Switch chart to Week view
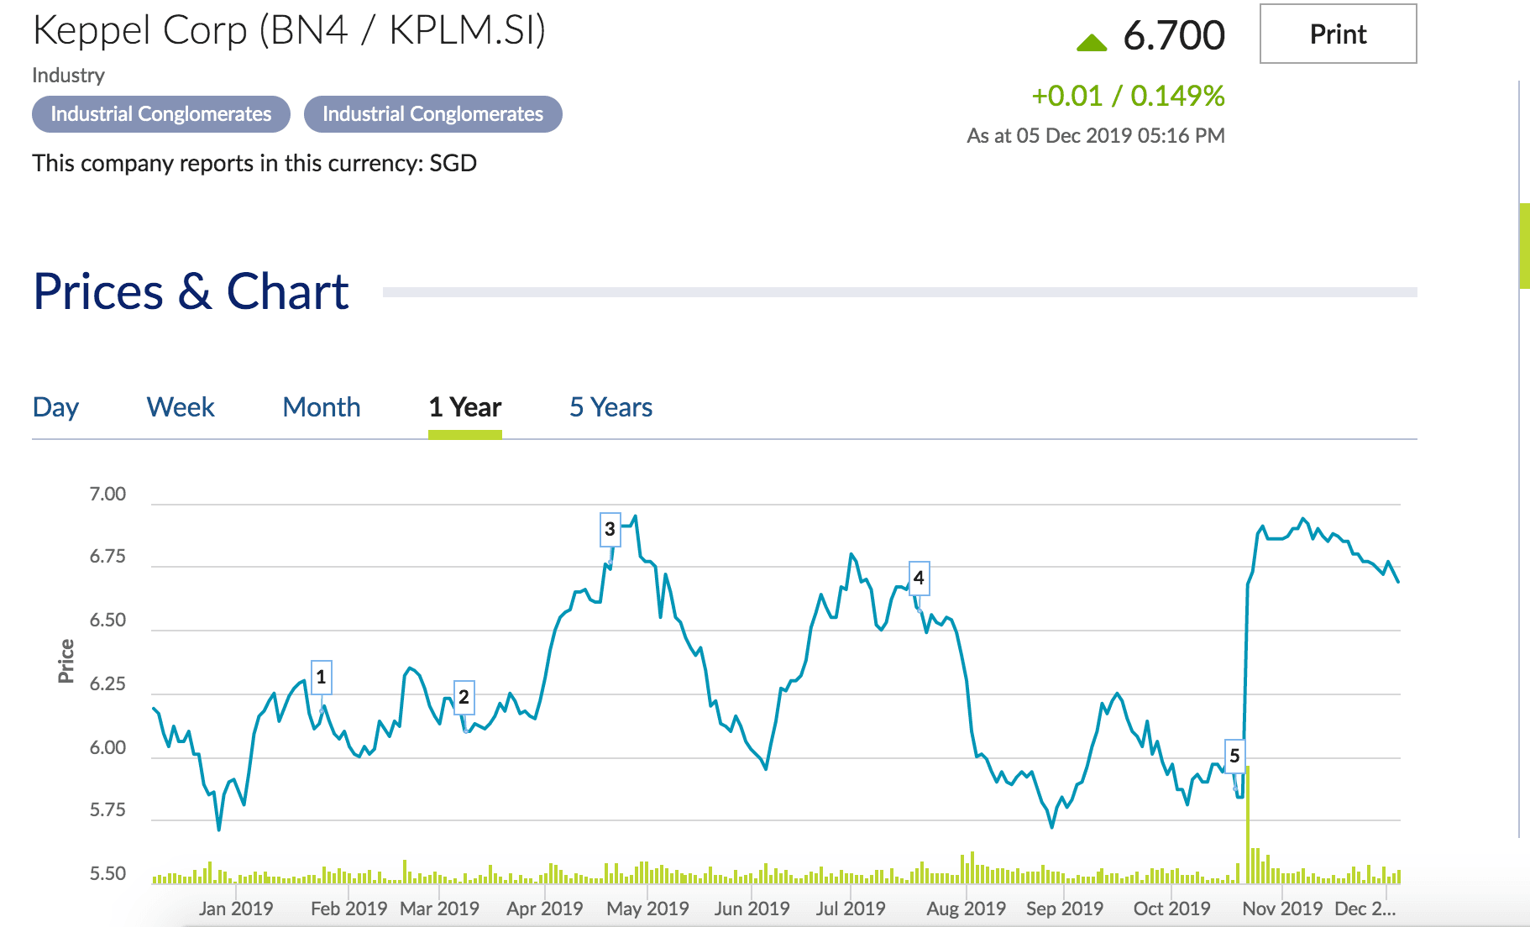This screenshot has width=1530, height=927. pyautogui.click(x=181, y=407)
